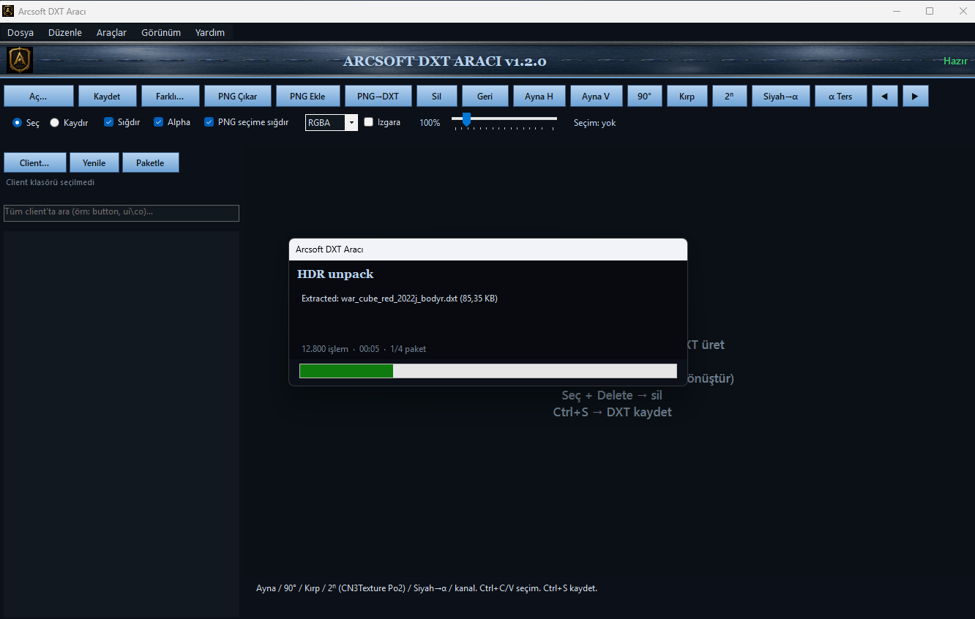Click the PNG Ekle button
975x619 pixels.
point(307,96)
